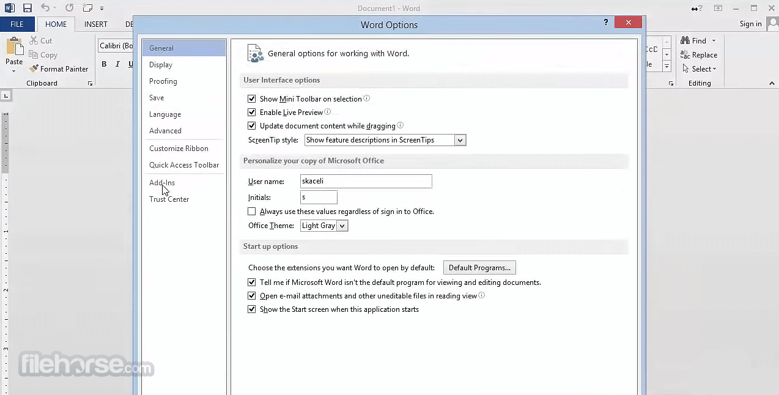The image size is (779, 395).
Task: Click the Word Options dialog Help button
Action: [x=606, y=22]
